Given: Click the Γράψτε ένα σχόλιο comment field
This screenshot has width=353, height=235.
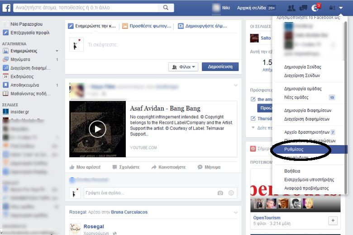Looking at the screenshot, I should 160,193.
